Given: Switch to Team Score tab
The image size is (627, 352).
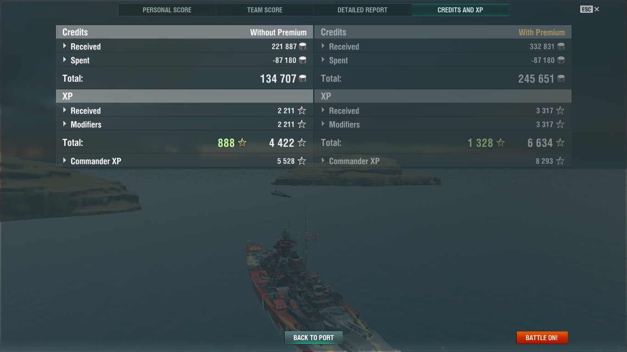Looking at the screenshot, I should (x=265, y=10).
